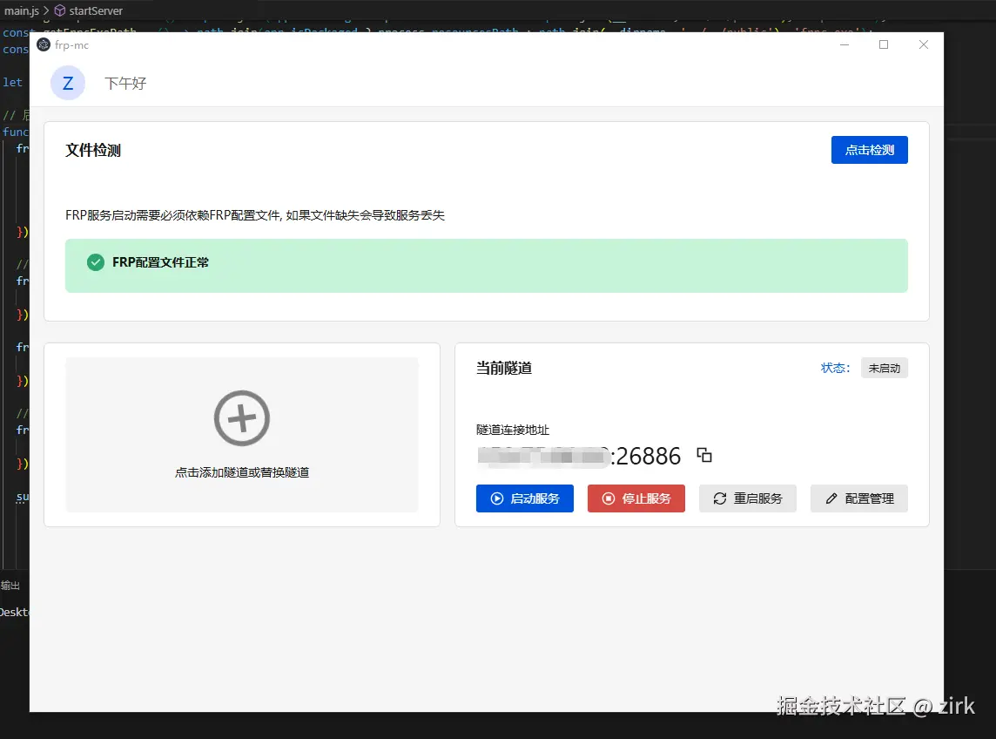This screenshot has width=996, height=739.
Task: Maximize the frp-mc window
Action: (x=884, y=44)
